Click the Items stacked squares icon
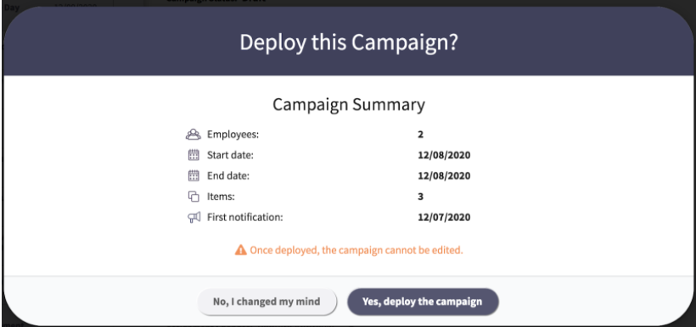The image size is (696, 327). pos(194,197)
